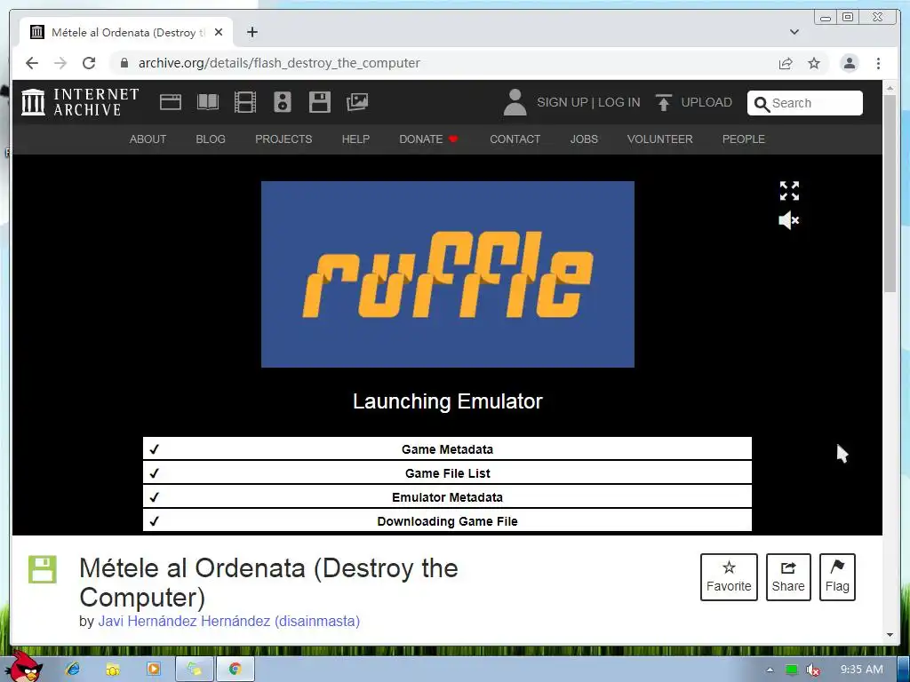The image size is (910, 682).
Task: Click the green floppy icon beside the title
Action: click(43, 569)
